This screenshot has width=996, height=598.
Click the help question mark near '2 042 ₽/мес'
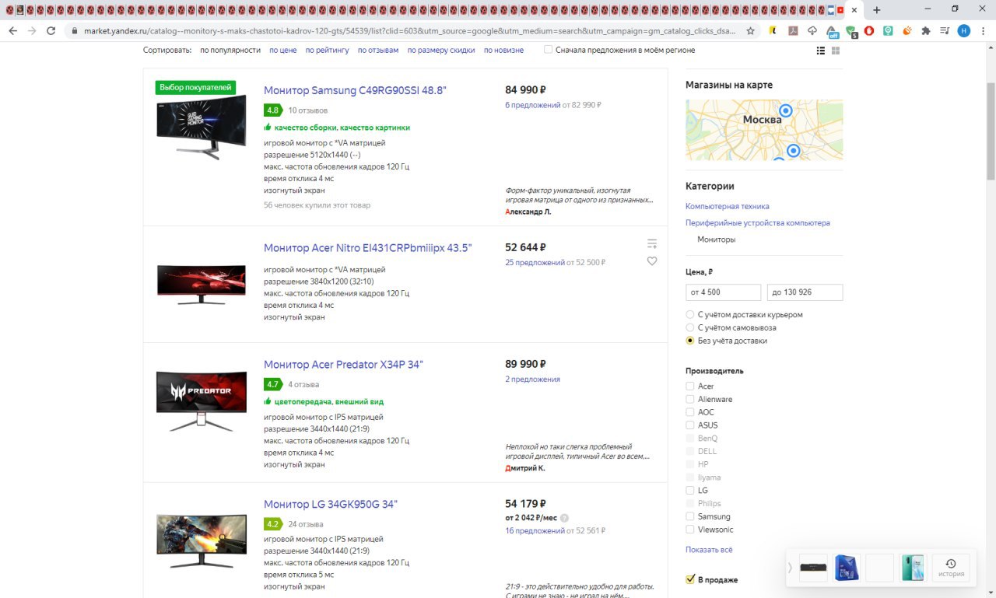tap(564, 518)
